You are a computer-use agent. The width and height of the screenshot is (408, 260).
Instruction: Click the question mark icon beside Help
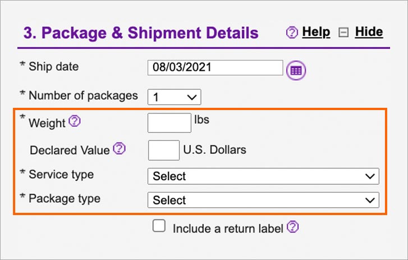point(292,33)
